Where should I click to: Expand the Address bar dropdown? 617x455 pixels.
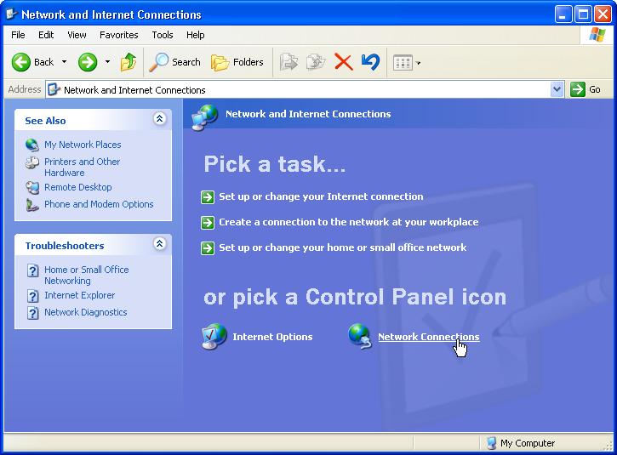click(557, 89)
